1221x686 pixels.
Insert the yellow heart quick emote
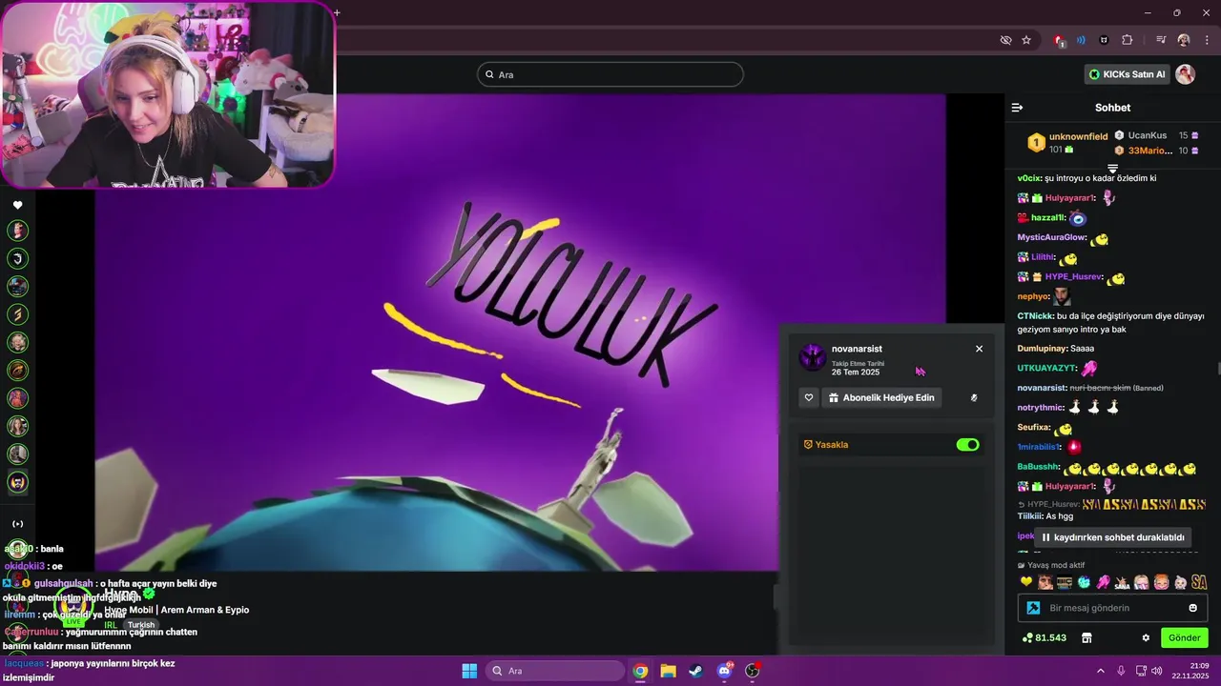tap(1026, 582)
